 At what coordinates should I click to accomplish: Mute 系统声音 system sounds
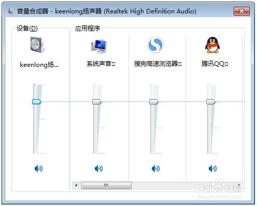pyautogui.click(x=99, y=168)
